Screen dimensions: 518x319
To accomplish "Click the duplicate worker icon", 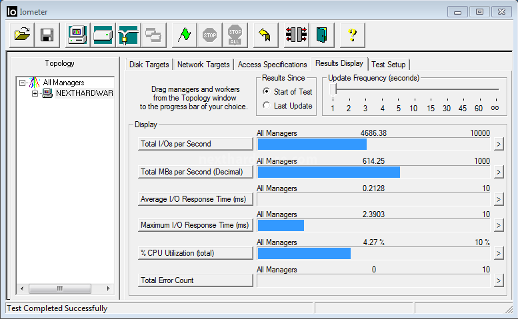I will point(154,35).
